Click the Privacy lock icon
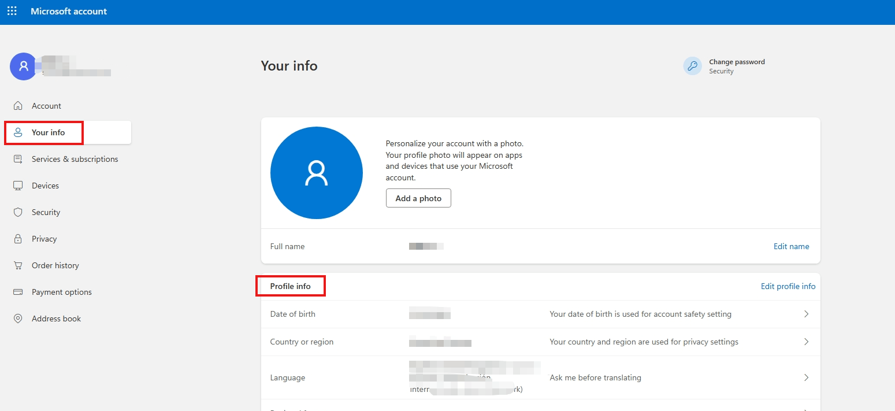 tap(18, 239)
